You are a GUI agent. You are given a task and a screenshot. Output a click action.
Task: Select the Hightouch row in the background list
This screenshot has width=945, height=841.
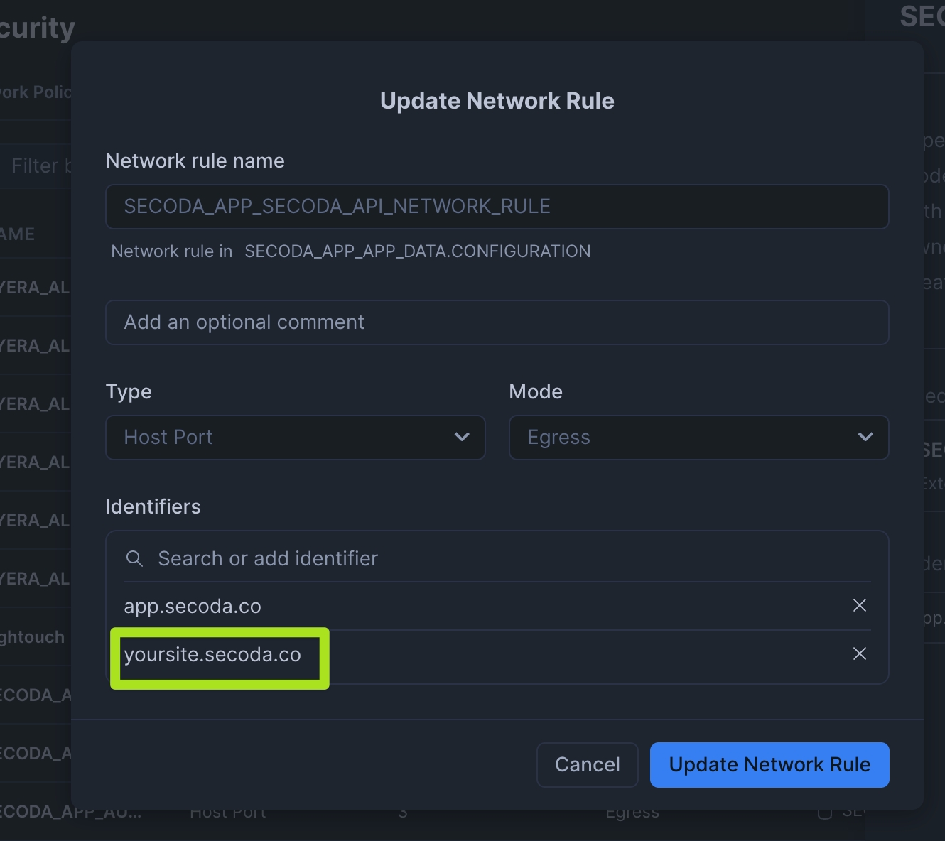pos(32,637)
